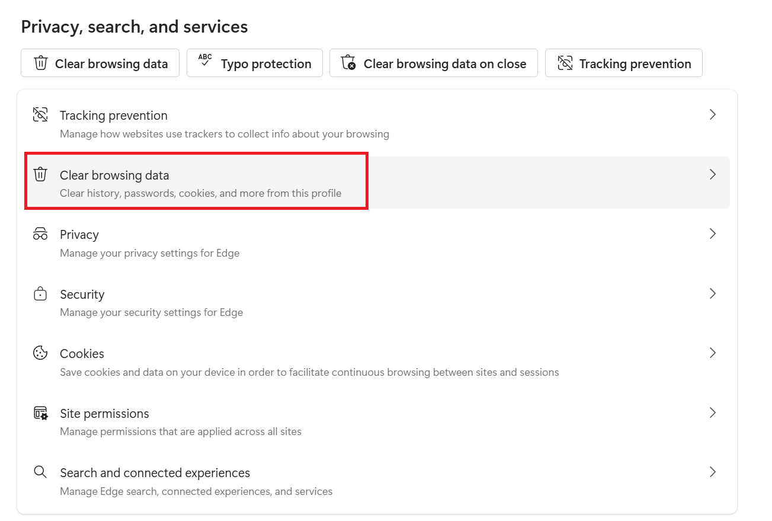
Task: Click the chevron at the Security row's end
Action: (x=713, y=294)
